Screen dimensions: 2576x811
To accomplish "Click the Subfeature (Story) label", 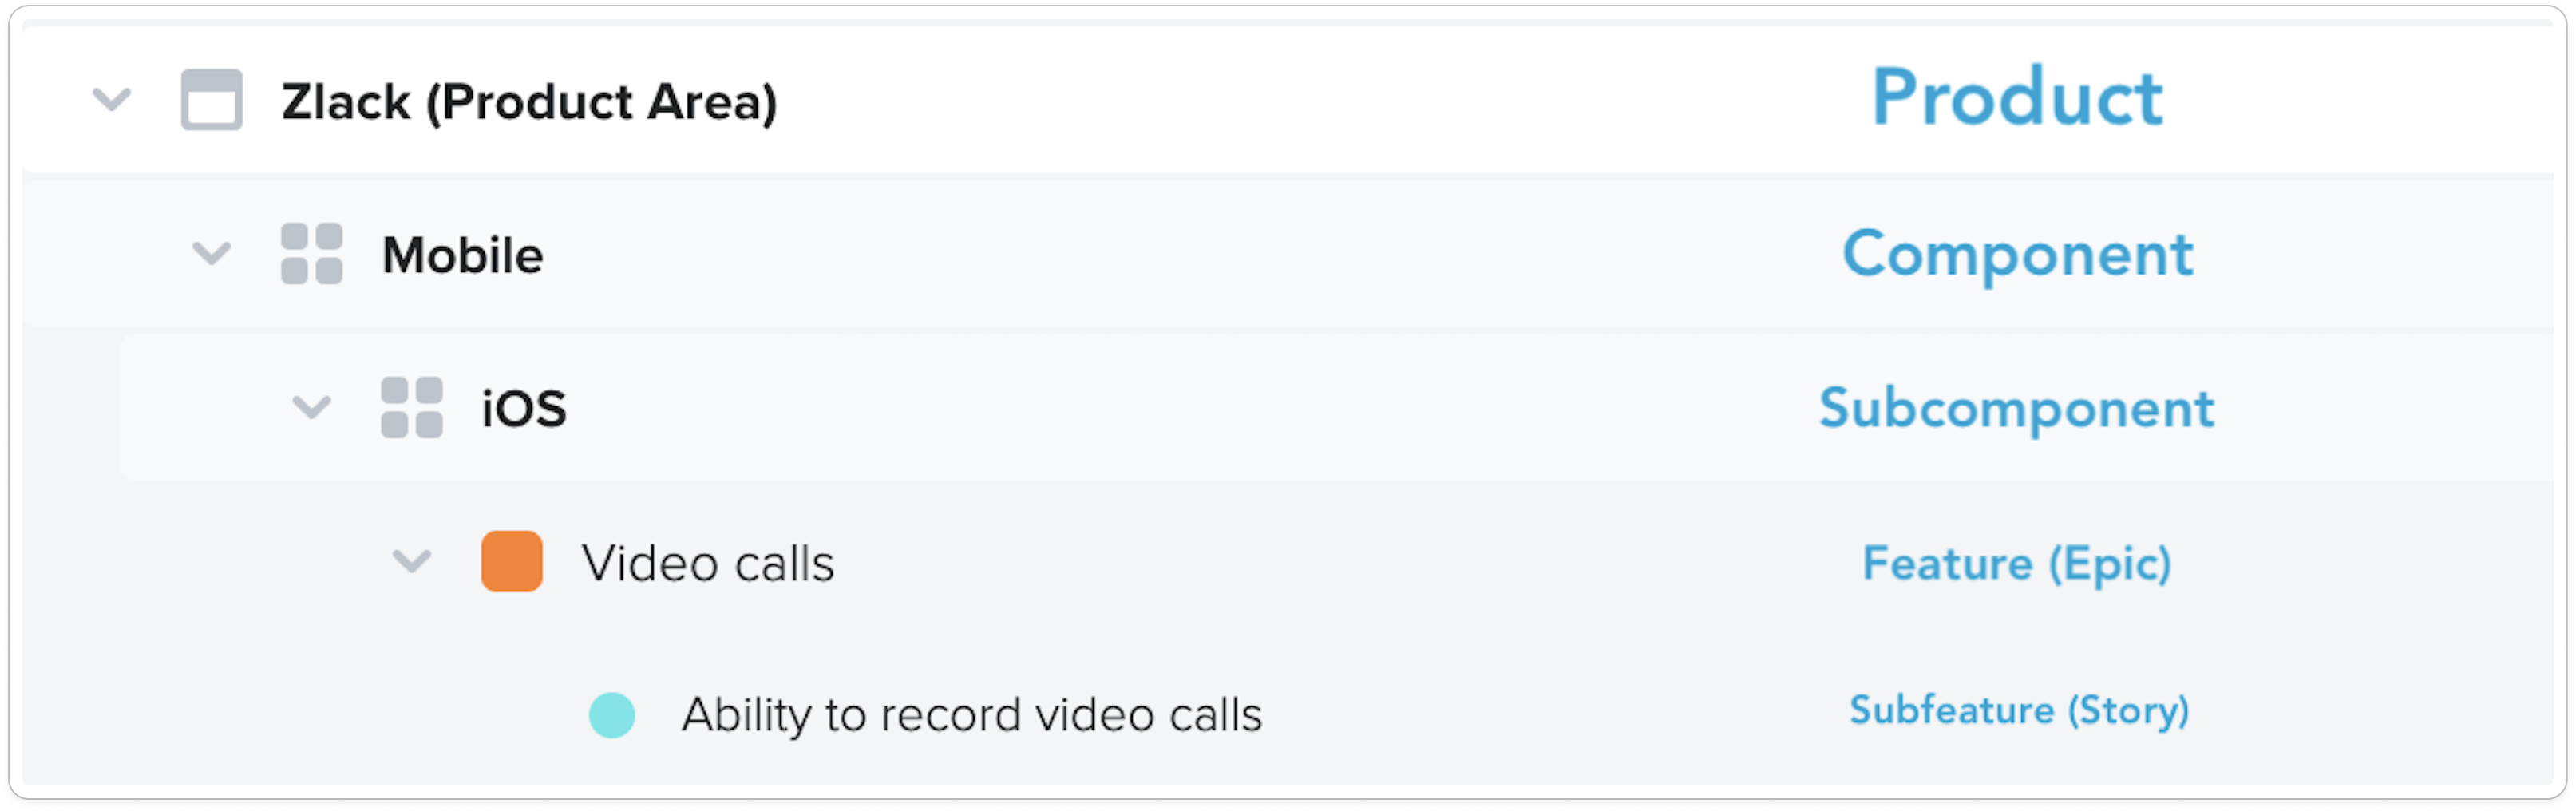I will click(2018, 710).
